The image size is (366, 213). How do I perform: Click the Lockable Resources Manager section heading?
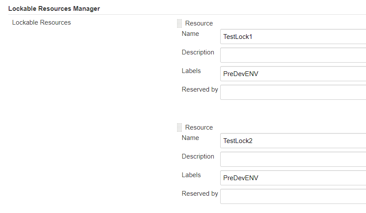pos(54,9)
